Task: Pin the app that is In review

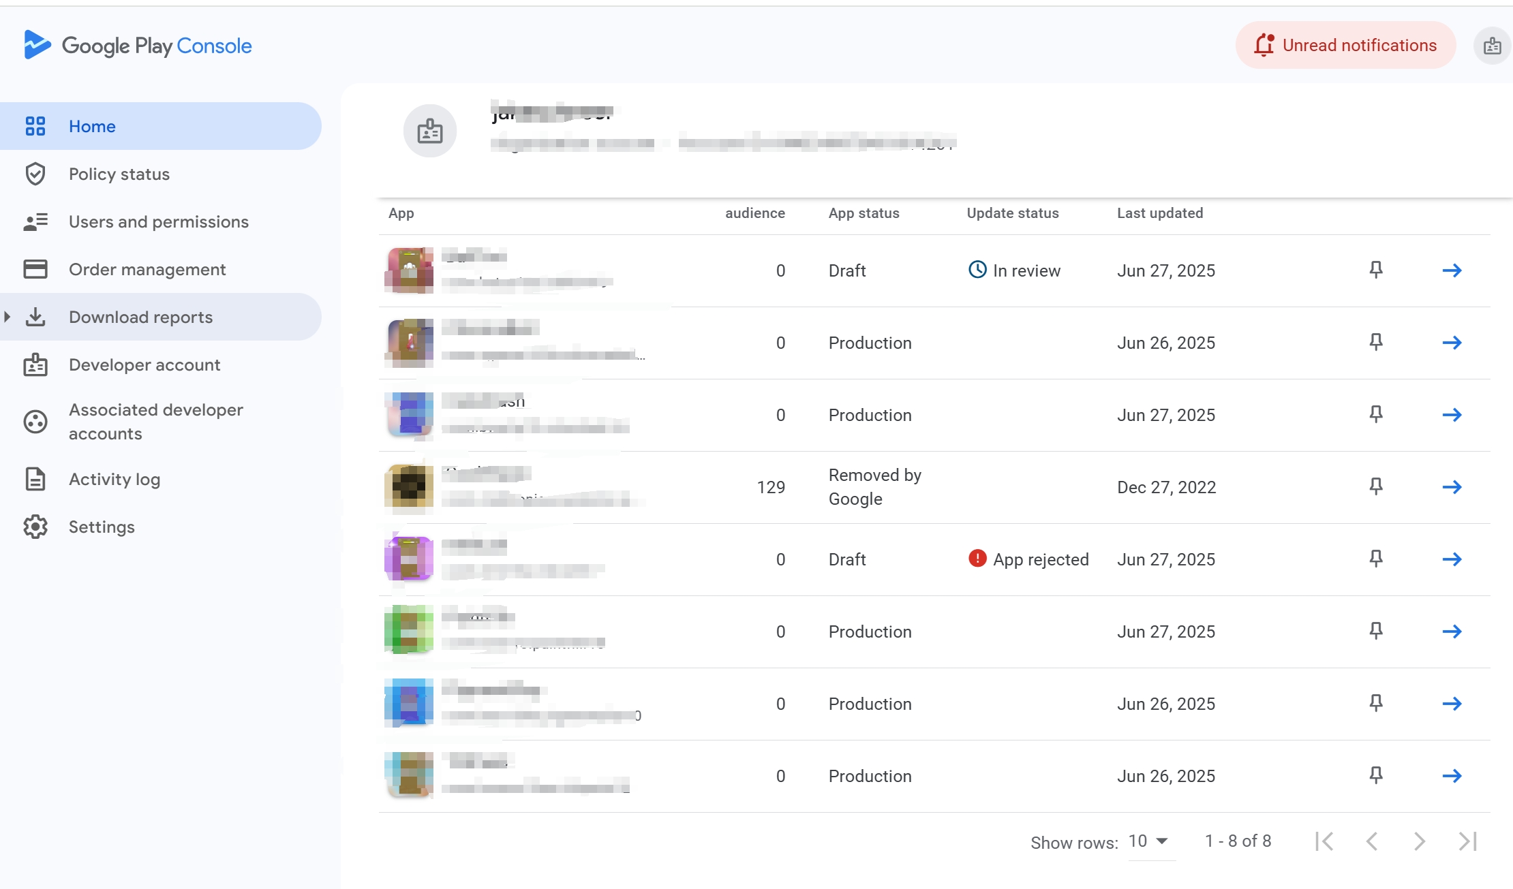Action: coord(1376,270)
